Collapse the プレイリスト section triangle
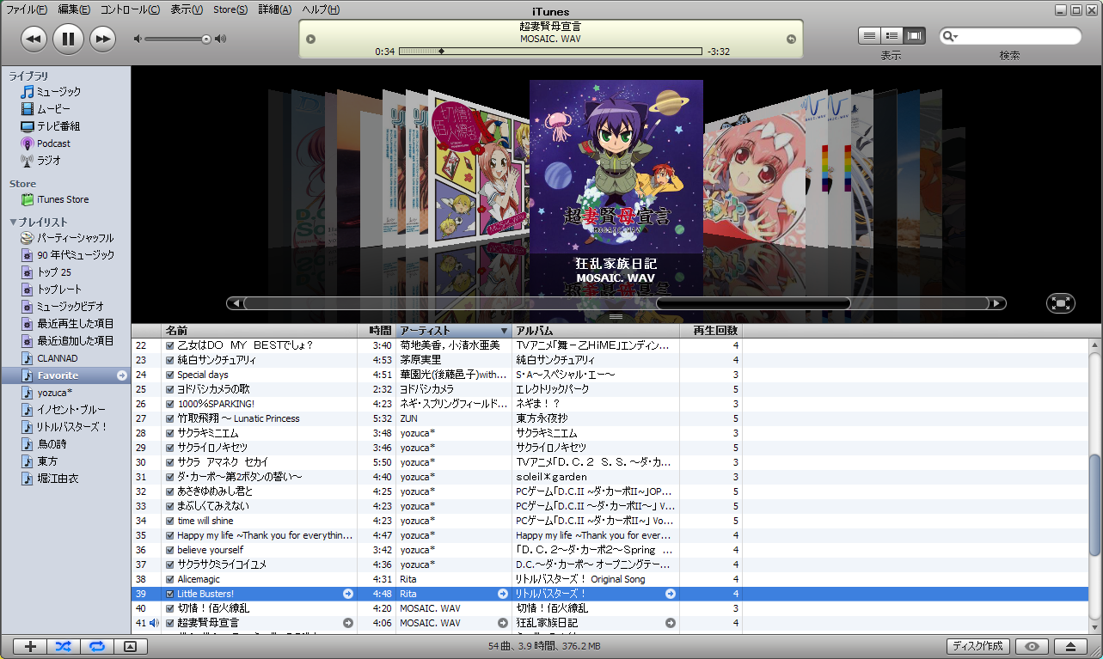Viewport: 1103px width, 659px height. pyautogui.click(x=13, y=223)
